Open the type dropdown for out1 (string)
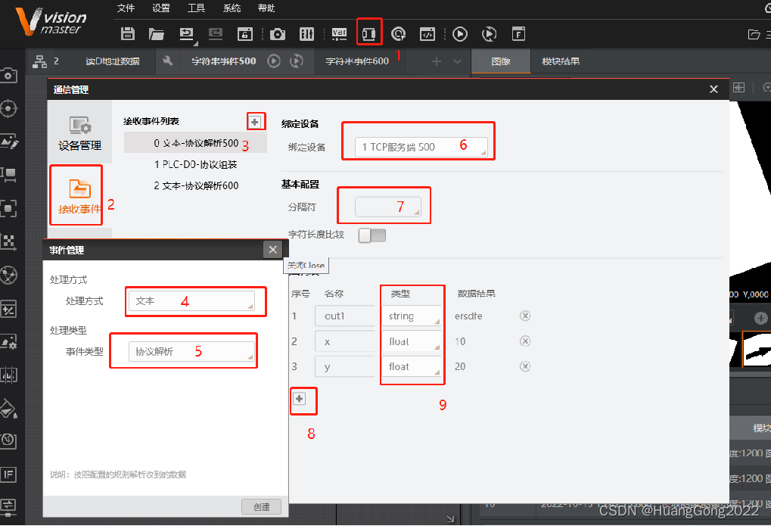771x526 pixels. point(412,316)
